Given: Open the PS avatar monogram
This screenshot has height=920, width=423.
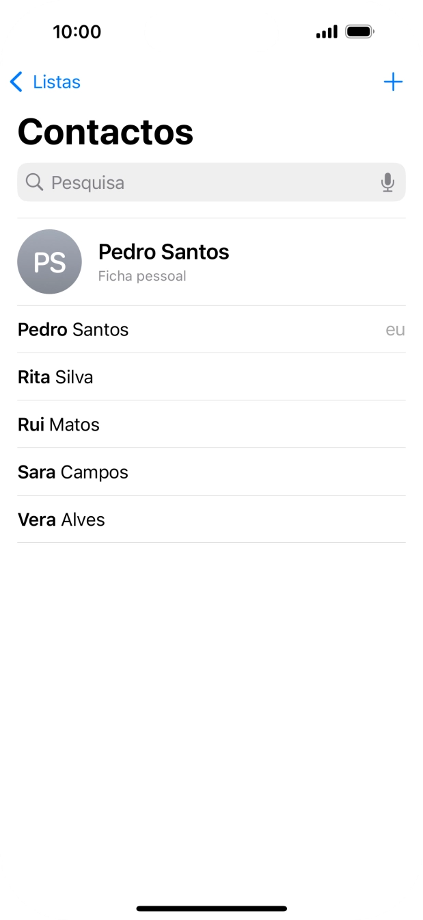Looking at the screenshot, I should [x=49, y=261].
